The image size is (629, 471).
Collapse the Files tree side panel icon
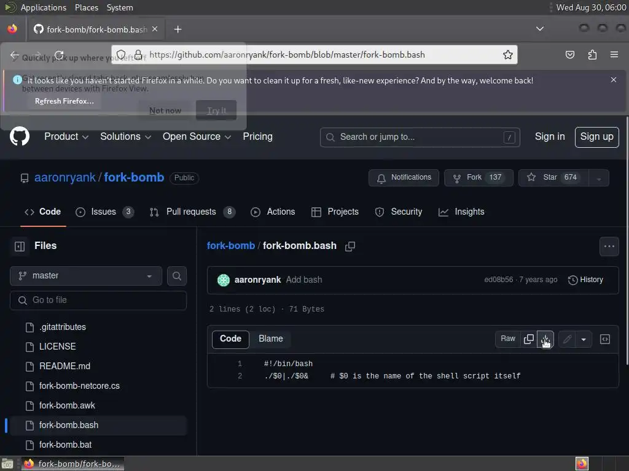tap(20, 246)
